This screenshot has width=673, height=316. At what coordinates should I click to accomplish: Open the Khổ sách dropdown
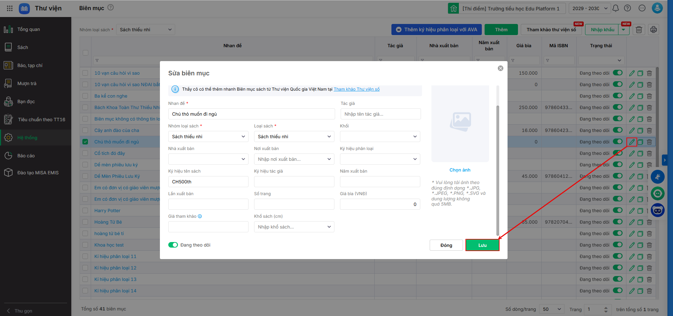click(294, 227)
